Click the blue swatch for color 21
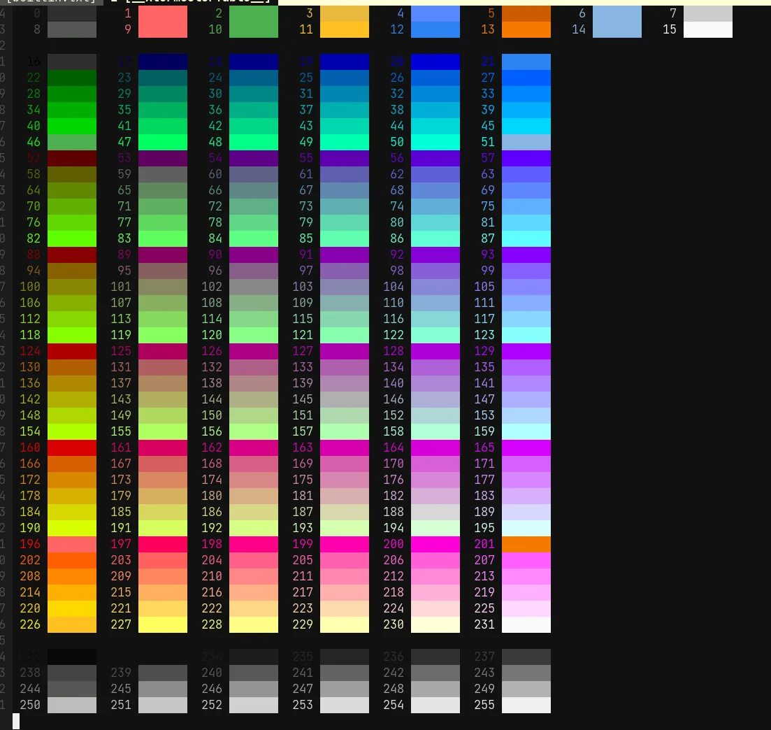Screen dimensions: 771x730 pyautogui.click(x=526, y=62)
